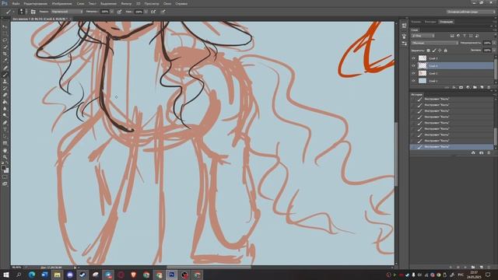The height and width of the screenshot is (280, 498).
Task: Create a new layer
Action: click(x=482, y=87)
